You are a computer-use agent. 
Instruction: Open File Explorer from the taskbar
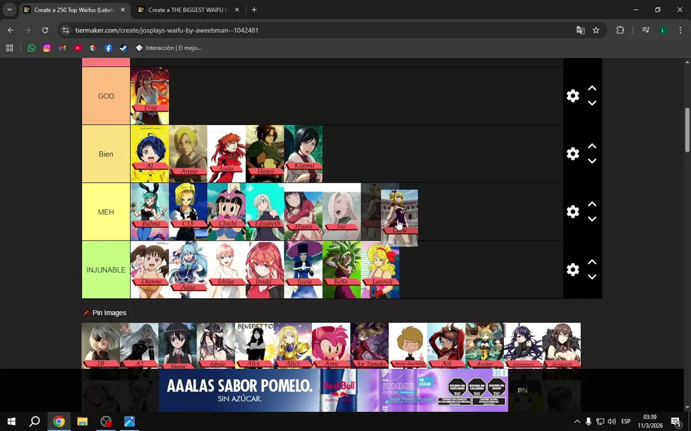click(x=82, y=421)
